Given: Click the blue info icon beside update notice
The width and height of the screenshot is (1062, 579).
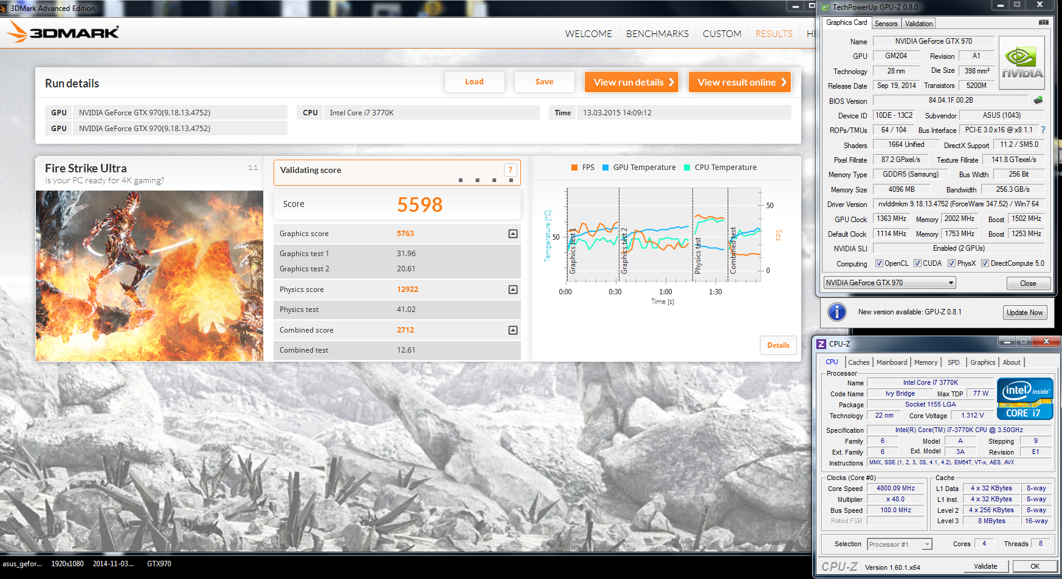Looking at the screenshot, I should (x=837, y=312).
